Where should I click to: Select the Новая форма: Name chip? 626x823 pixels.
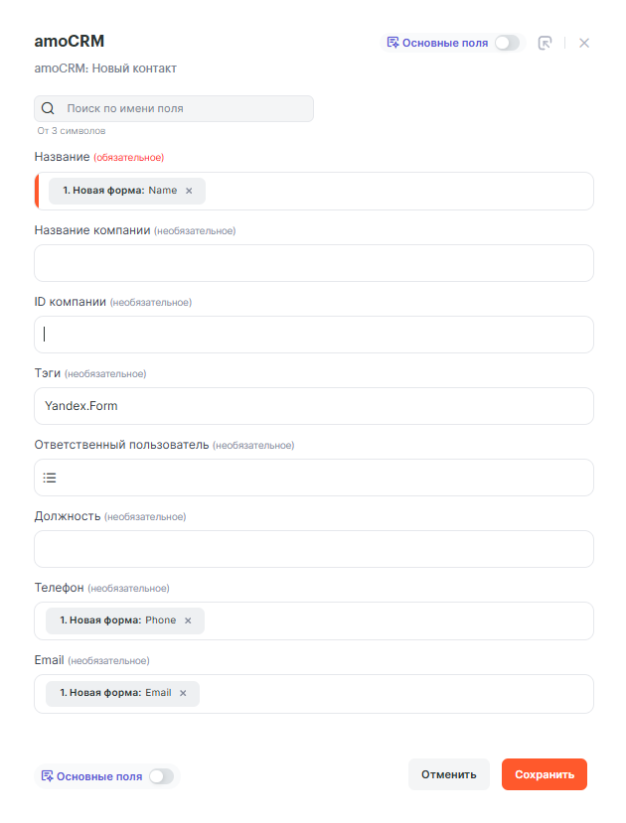(x=119, y=191)
